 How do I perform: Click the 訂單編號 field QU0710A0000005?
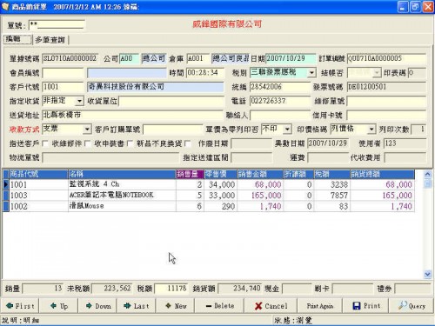pos(386,58)
